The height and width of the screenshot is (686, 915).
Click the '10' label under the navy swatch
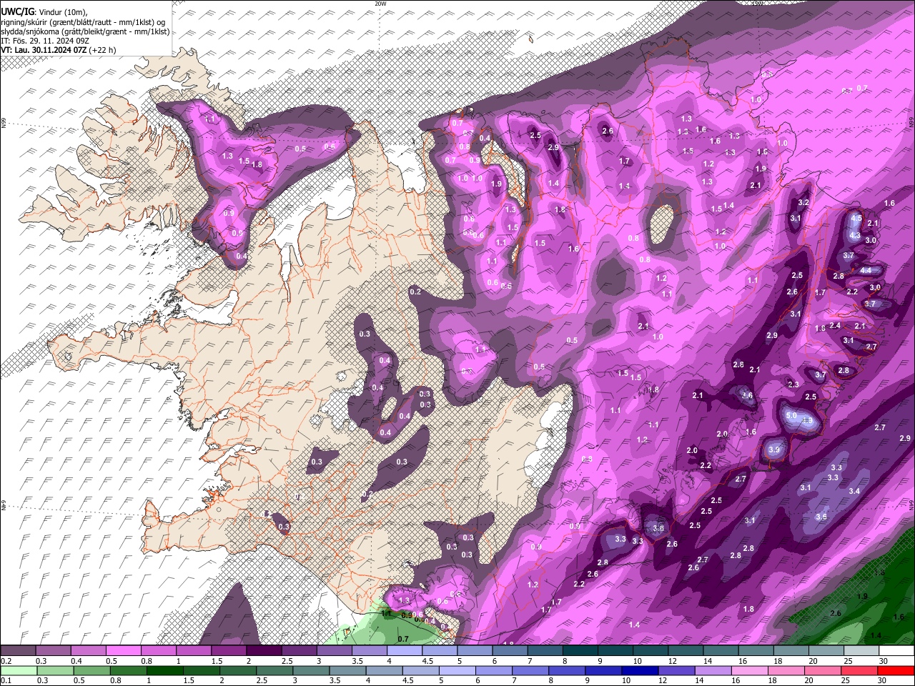[626, 681]
